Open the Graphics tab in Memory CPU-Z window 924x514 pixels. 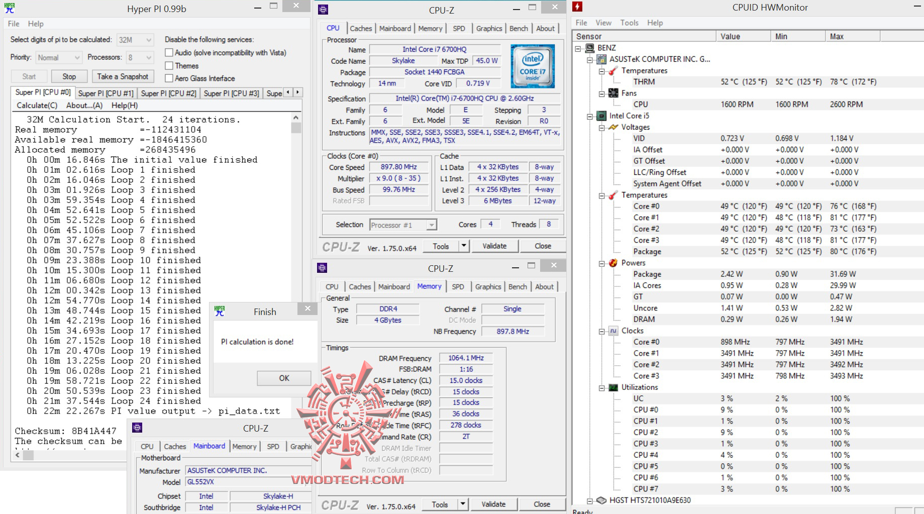pos(488,287)
